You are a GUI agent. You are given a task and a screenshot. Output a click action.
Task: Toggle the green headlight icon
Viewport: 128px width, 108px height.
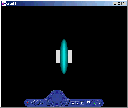pyautogui.click(x=94, y=103)
